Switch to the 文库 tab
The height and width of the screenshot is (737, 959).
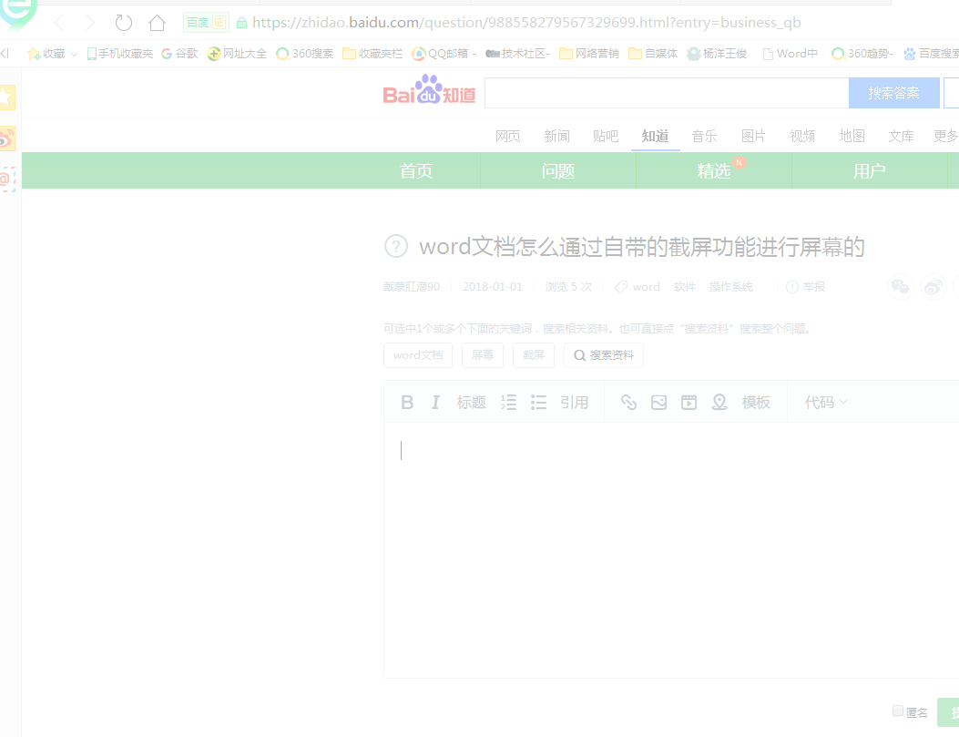pos(901,136)
